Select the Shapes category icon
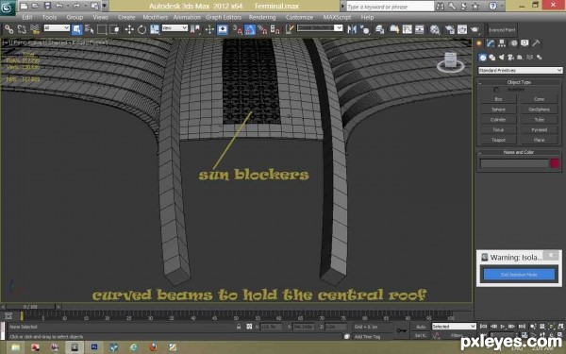 point(492,57)
